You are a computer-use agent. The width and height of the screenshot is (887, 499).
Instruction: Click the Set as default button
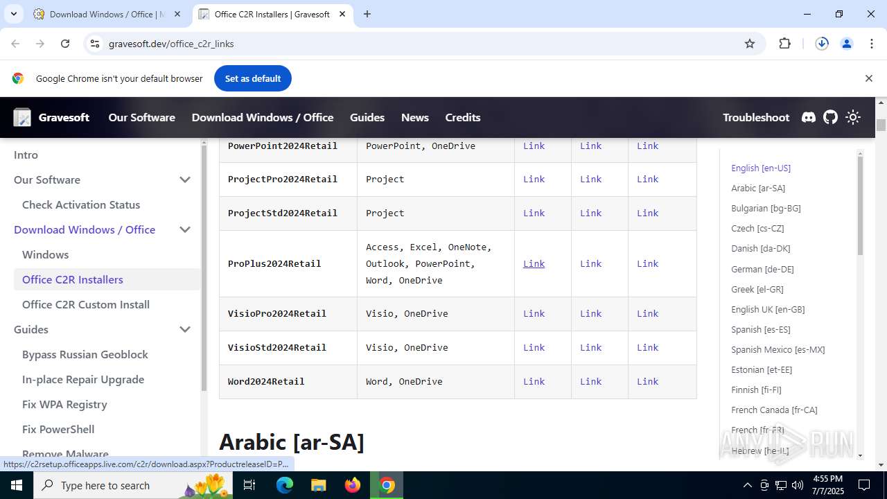pos(253,78)
